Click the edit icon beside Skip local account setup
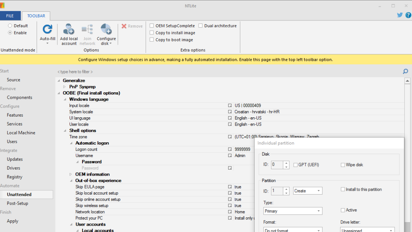 [x=230, y=193]
